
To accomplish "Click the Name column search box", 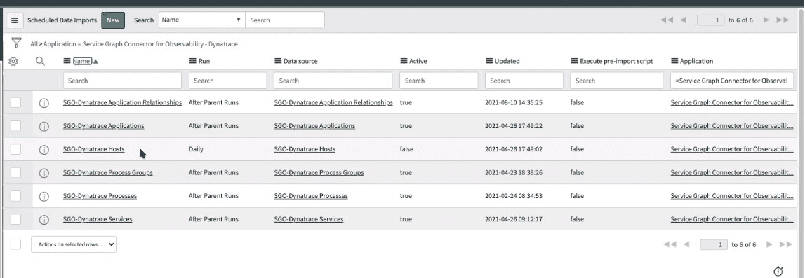I will click(x=122, y=81).
